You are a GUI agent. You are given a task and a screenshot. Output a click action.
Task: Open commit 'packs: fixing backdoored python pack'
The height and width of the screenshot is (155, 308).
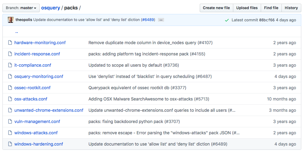[134, 122]
